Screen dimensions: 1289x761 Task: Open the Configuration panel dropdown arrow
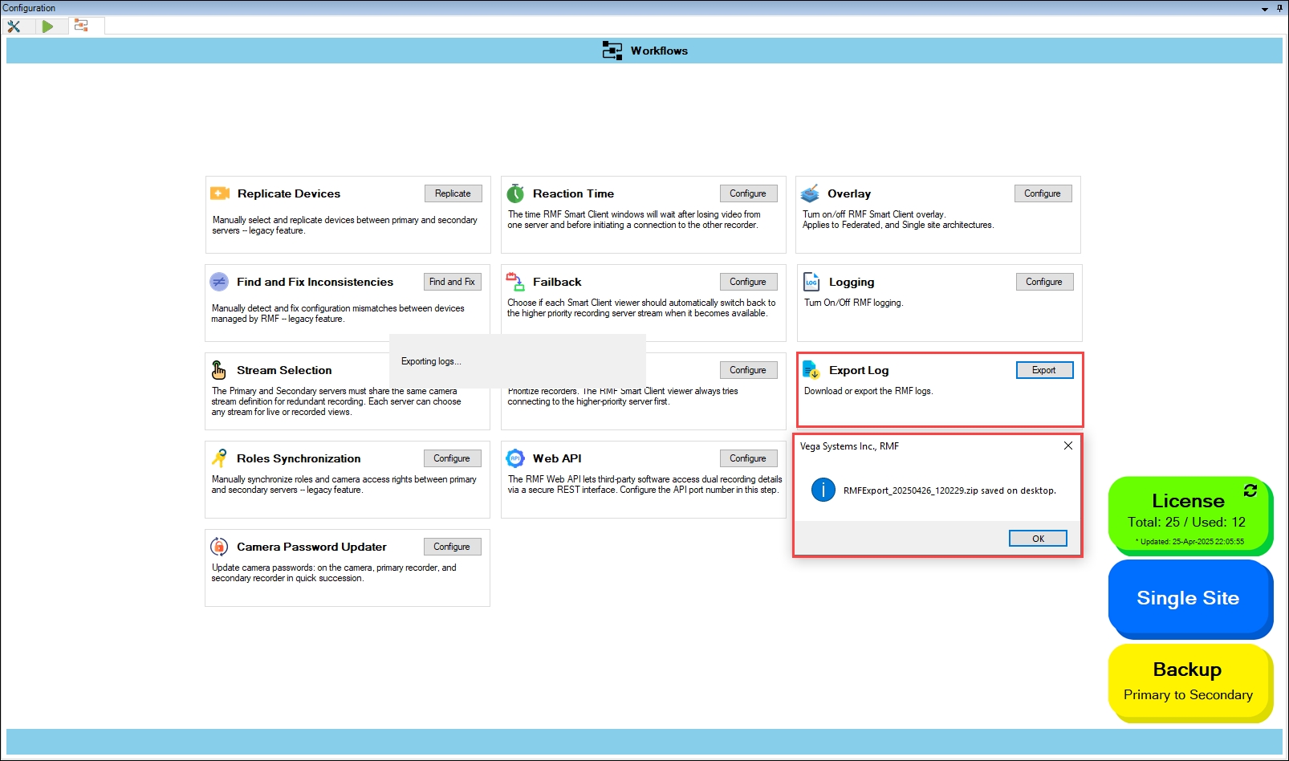tap(1265, 9)
